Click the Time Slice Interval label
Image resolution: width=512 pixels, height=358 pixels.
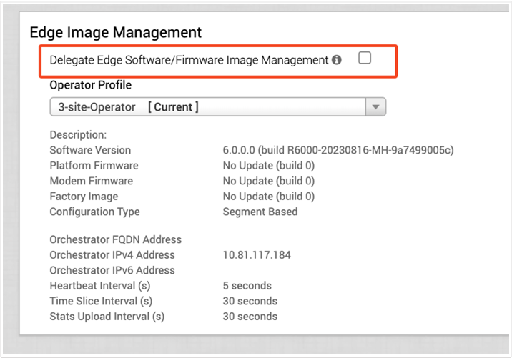(x=101, y=301)
